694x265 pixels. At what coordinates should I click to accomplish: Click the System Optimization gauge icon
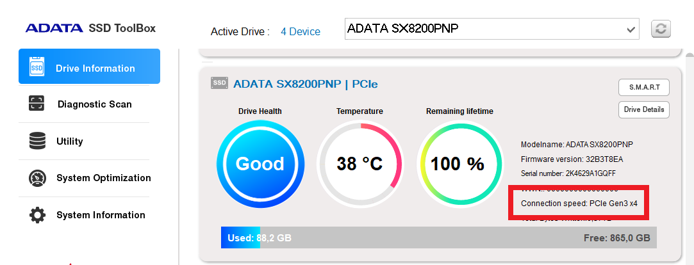(x=37, y=178)
